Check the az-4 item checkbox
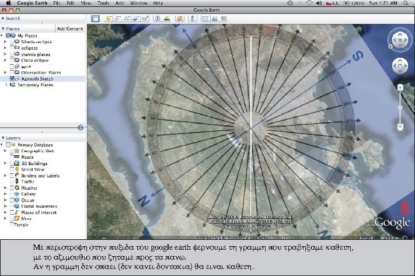 (x=12, y=67)
